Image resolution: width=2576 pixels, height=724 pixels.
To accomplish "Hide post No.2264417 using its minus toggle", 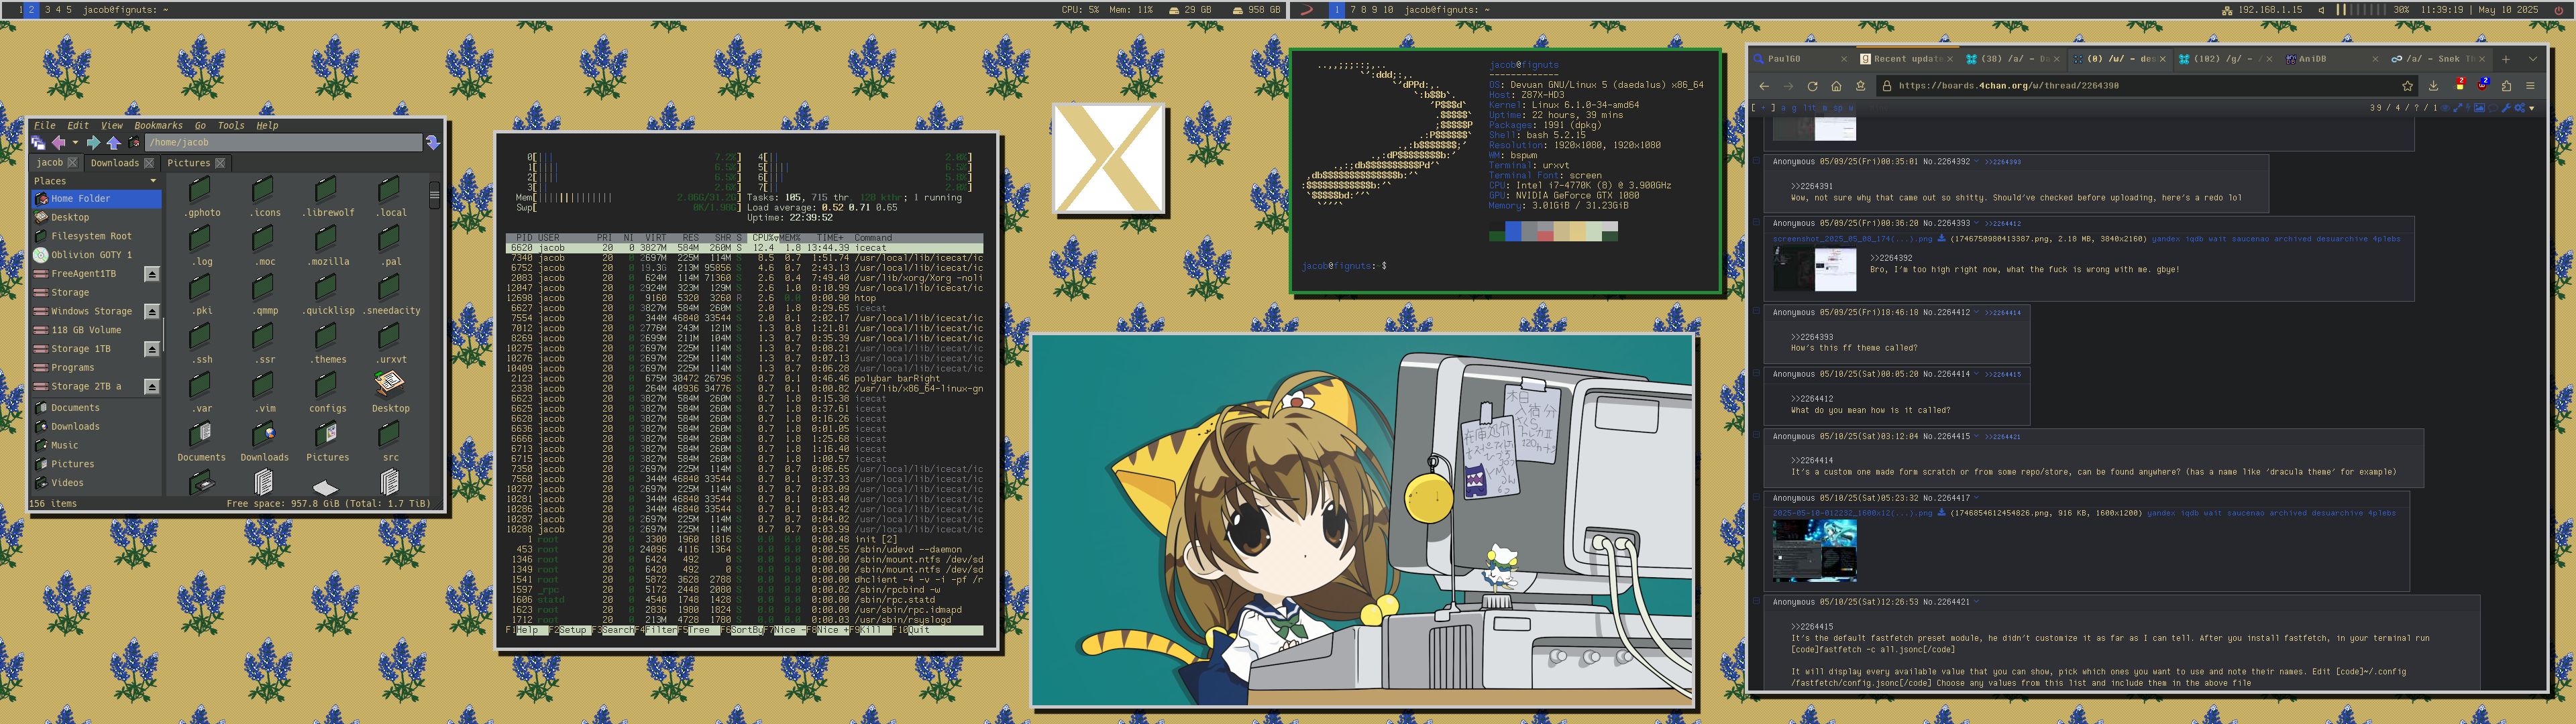I will point(1757,497).
